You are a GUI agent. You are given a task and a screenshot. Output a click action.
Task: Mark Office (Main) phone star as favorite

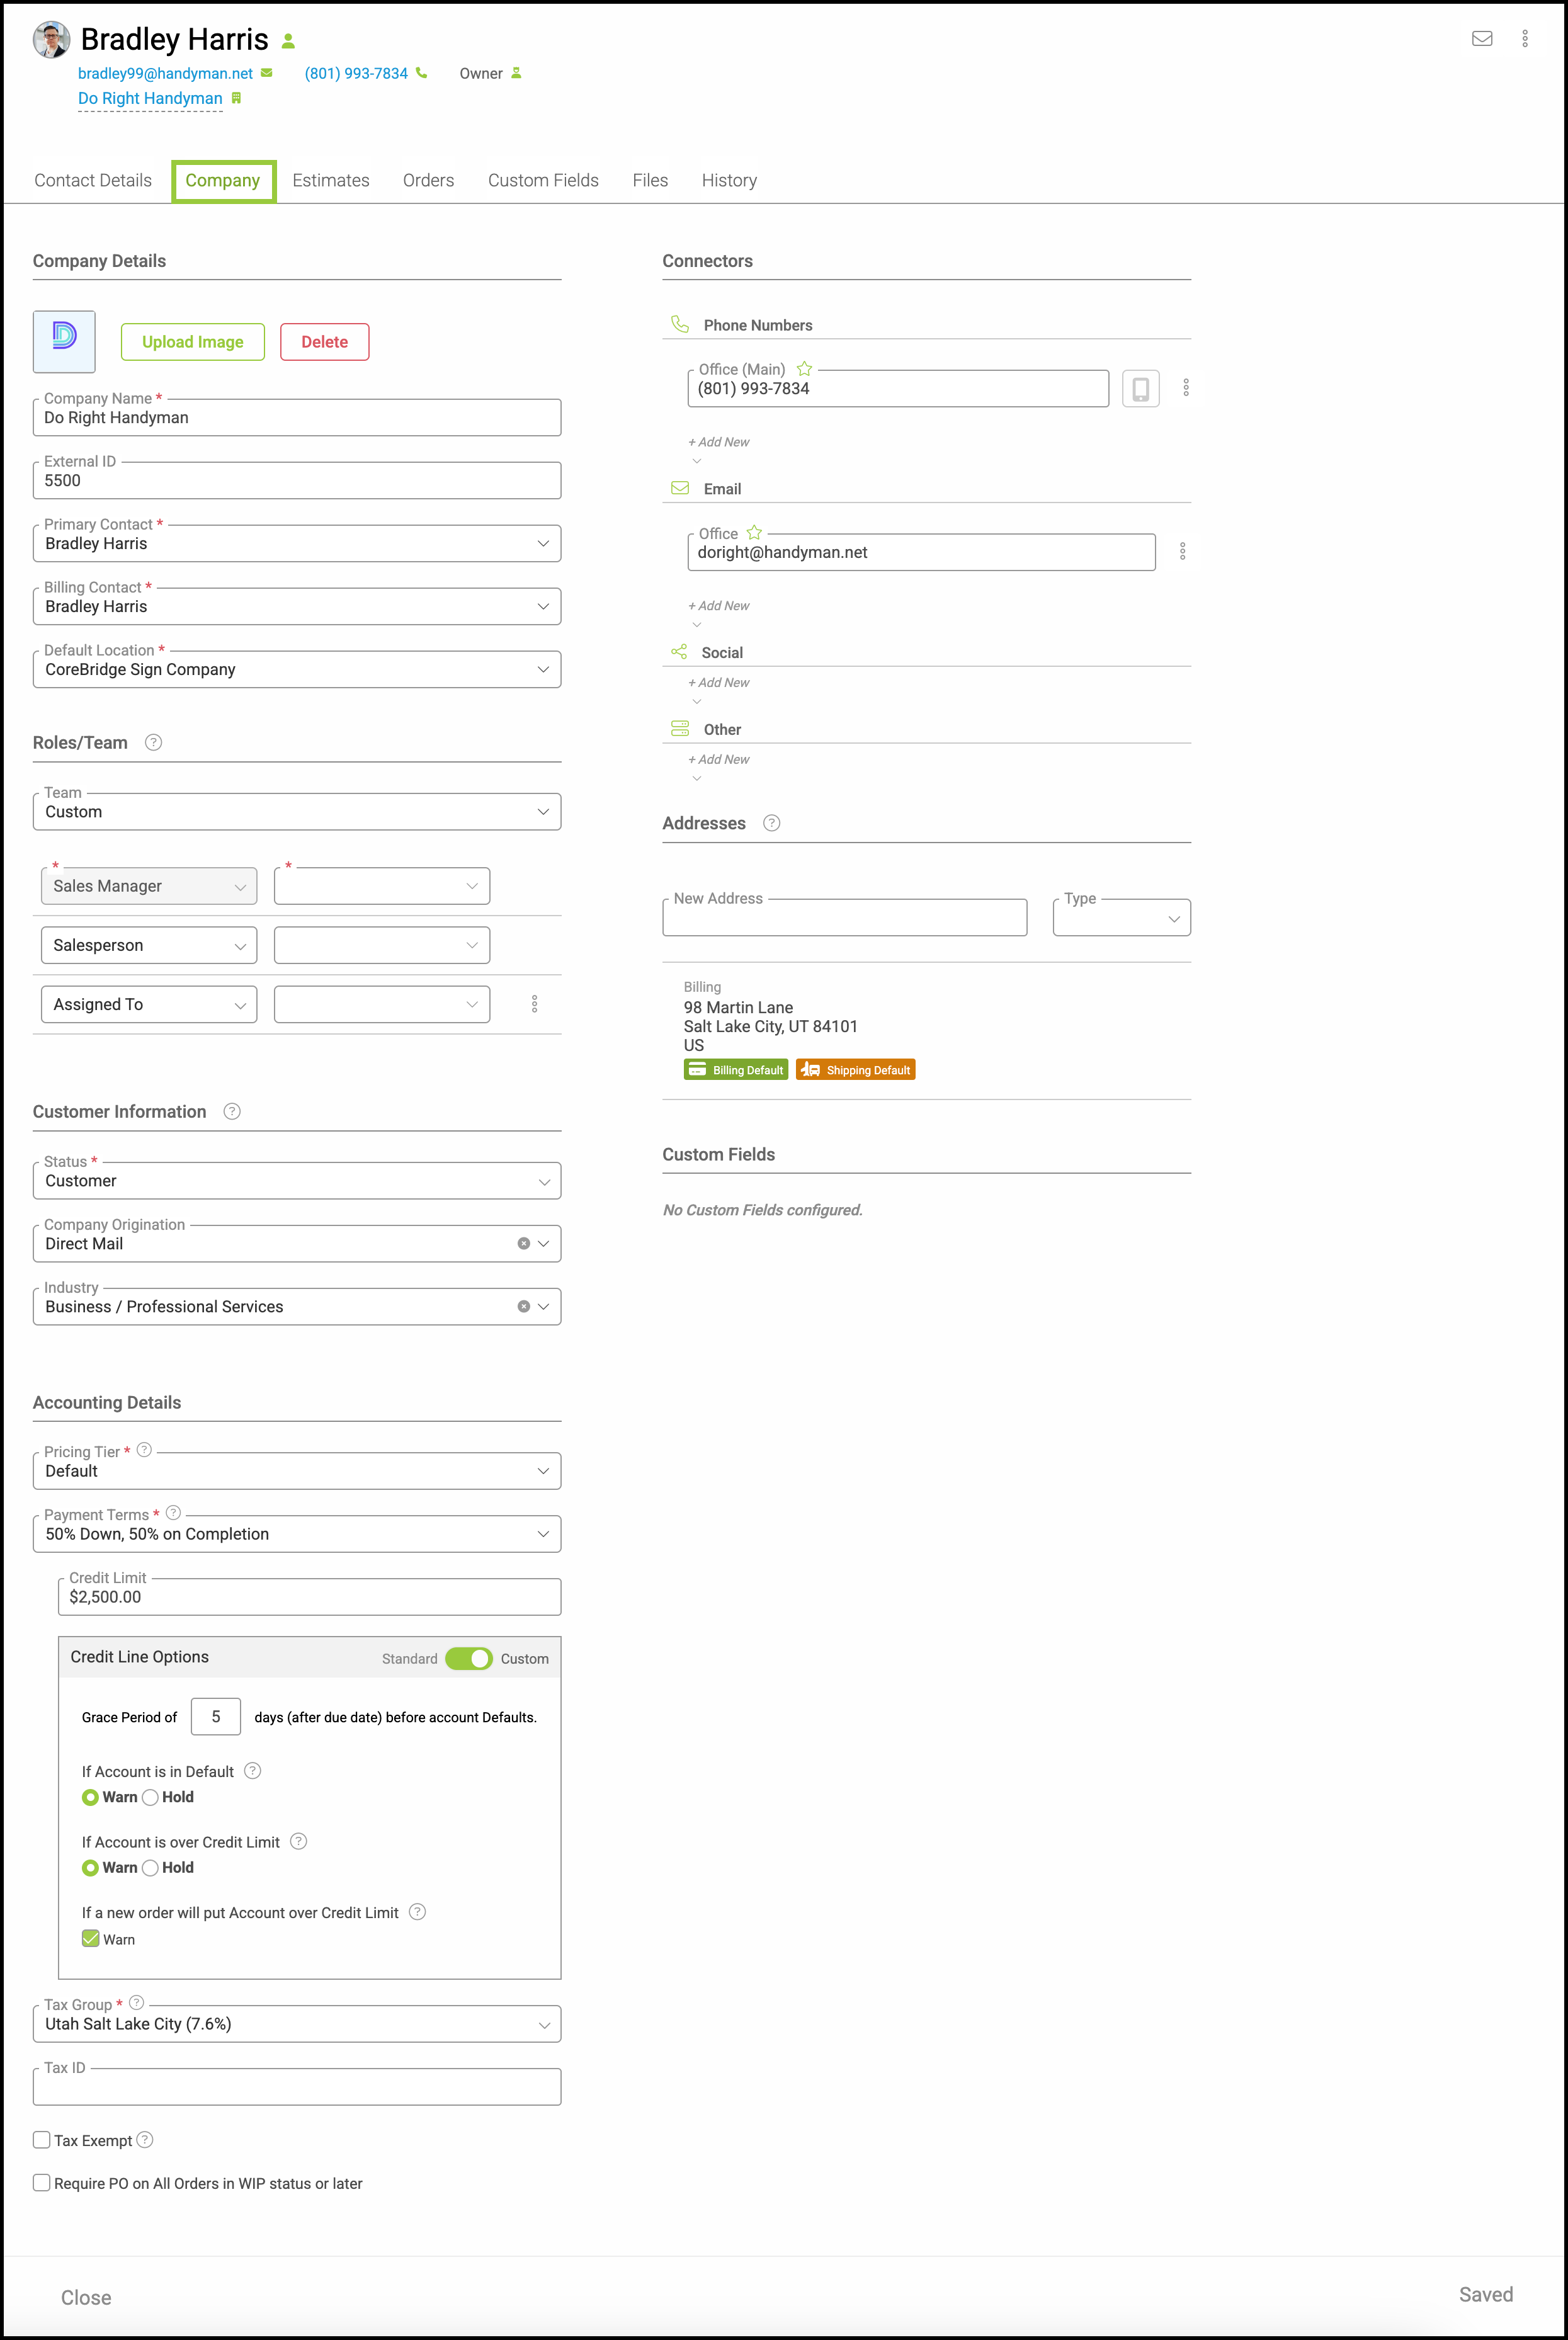click(x=804, y=369)
